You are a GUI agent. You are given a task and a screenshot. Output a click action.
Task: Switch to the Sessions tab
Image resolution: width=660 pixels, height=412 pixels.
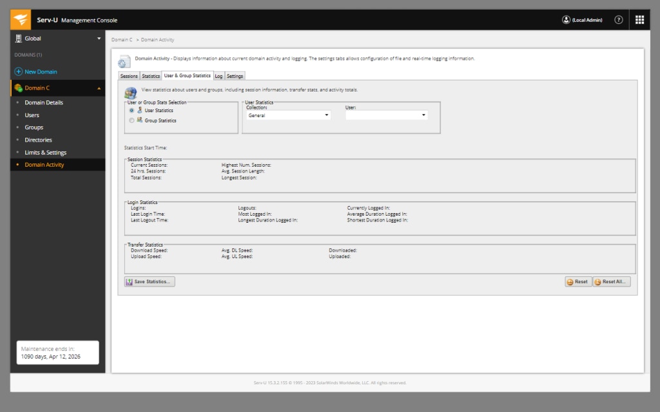click(x=129, y=75)
